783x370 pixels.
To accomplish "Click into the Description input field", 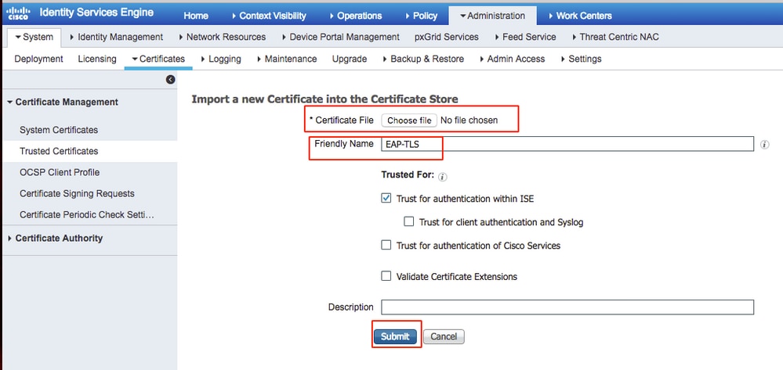I will 567,307.
